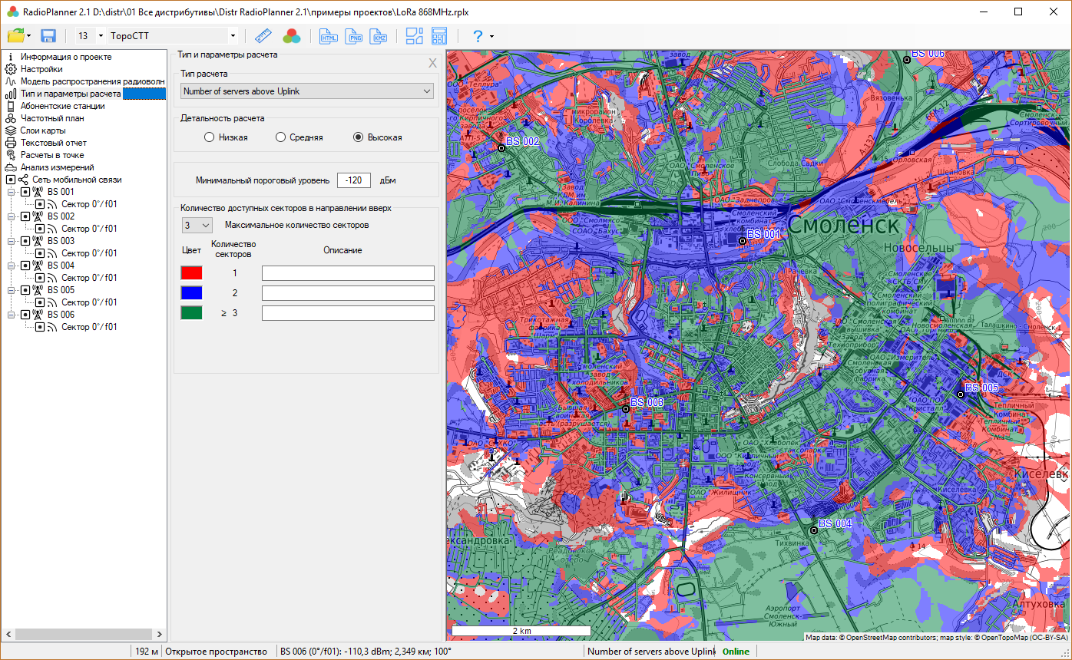Collapse the BS 001 tree node

12,192
